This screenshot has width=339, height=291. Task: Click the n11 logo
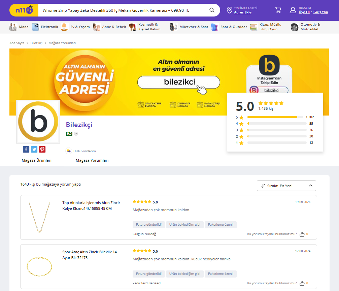pos(24,10)
